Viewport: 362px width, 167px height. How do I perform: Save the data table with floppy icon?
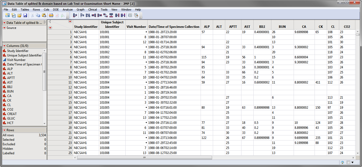pyautogui.click(x=25, y=15)
